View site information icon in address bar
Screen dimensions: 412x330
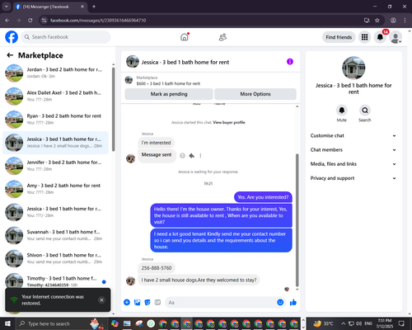click(44, 21)
